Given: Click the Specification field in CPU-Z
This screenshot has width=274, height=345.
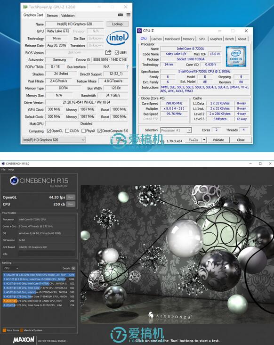Looking at the screenshot, I should point(204,72).
